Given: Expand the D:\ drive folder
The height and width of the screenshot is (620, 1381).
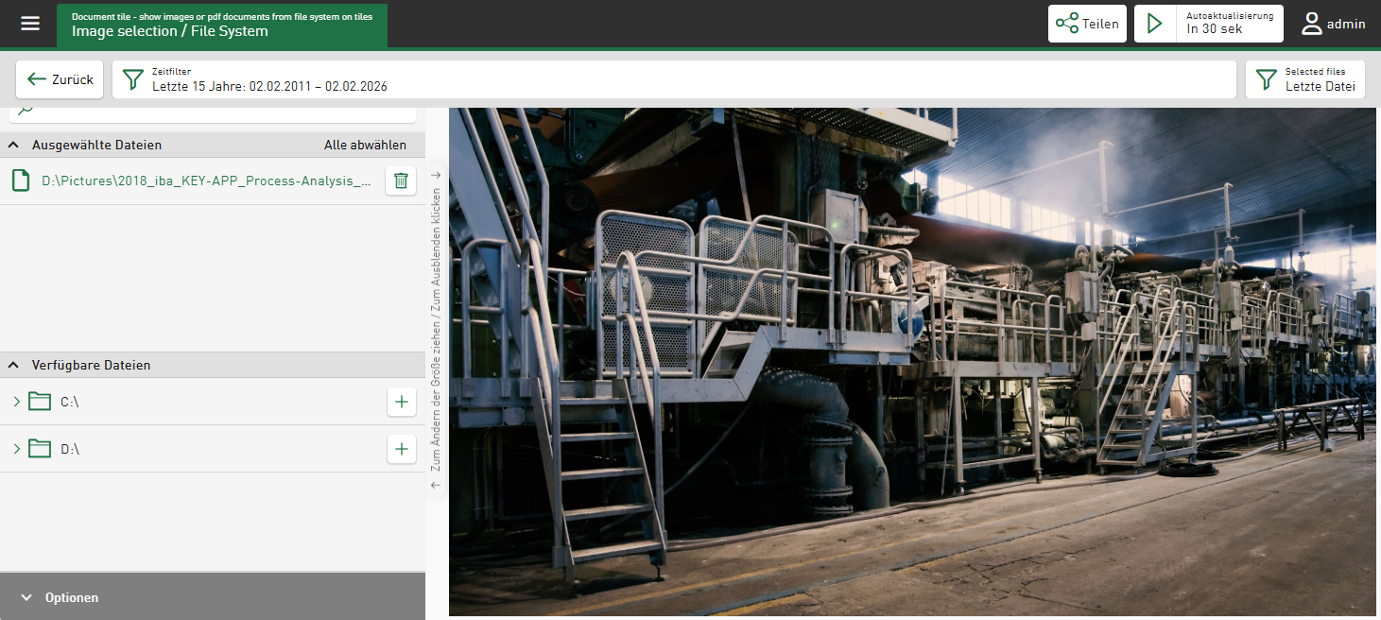Looking at the screenshot, I should click(x=16, y=449).
